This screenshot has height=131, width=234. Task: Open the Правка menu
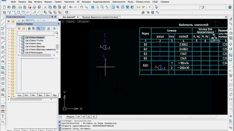click(x=22, y=2)
